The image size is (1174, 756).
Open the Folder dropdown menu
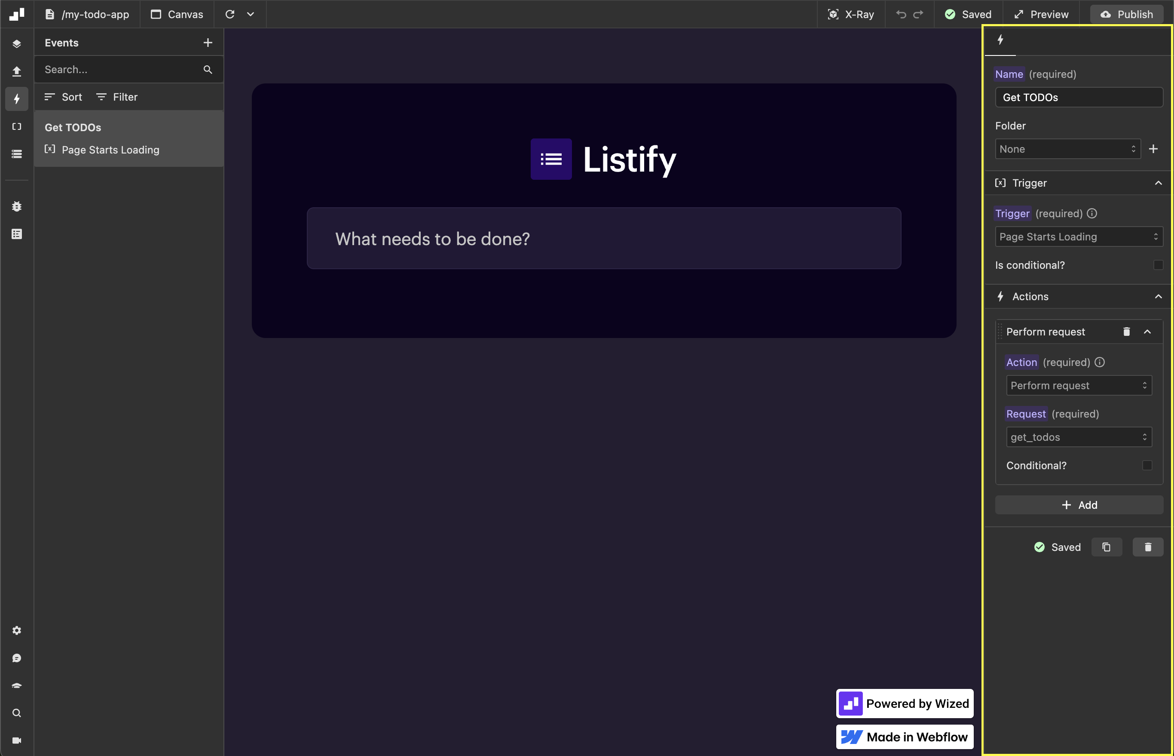coord(1066,148)
